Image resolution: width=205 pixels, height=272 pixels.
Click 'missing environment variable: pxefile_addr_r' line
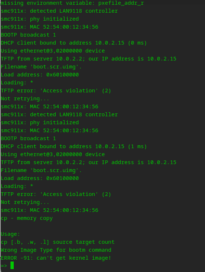pyautogui.click(x=72, y=3)
